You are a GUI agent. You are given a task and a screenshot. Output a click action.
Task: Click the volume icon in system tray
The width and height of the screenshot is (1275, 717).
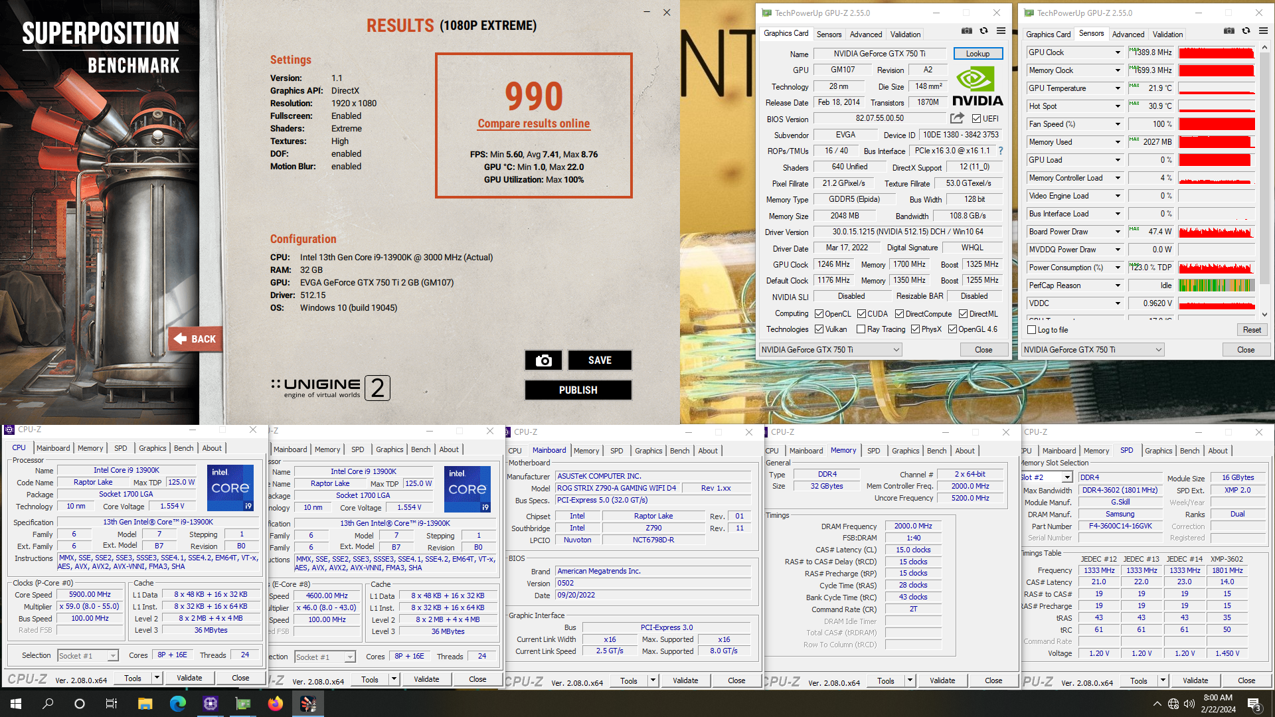1189,704
